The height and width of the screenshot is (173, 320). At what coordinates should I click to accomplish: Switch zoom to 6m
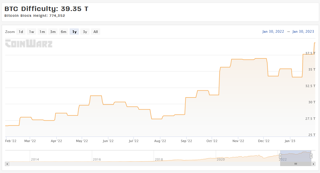tap(64, 32)
